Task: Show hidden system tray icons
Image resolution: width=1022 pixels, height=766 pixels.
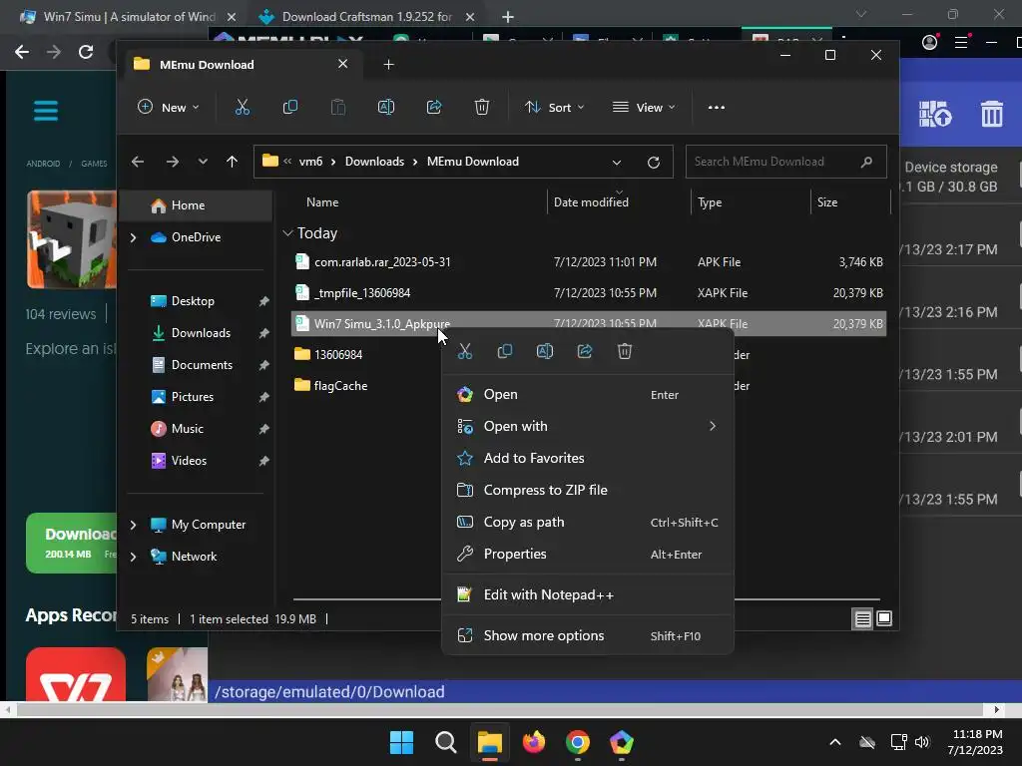Action: point(835,742)
